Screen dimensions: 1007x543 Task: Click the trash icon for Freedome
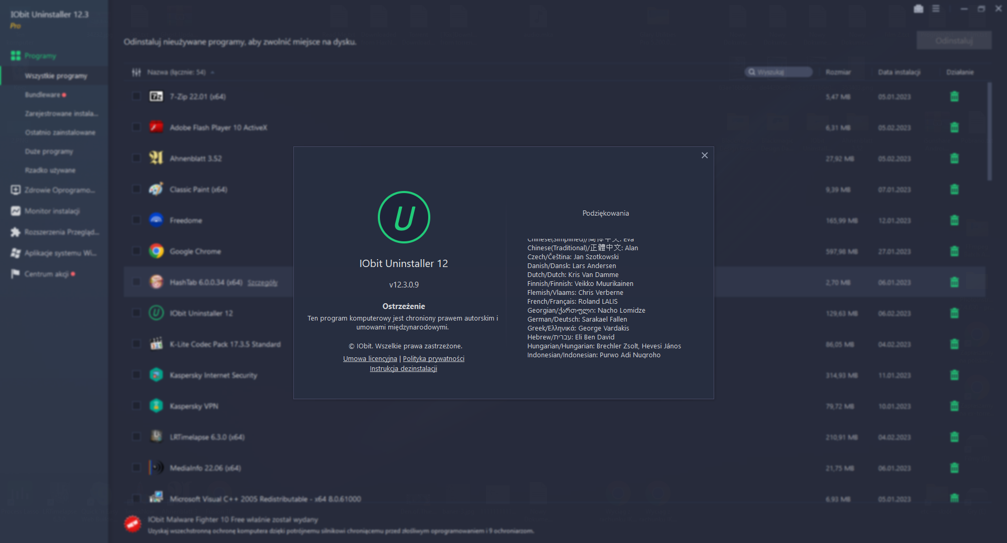point(955,220)
